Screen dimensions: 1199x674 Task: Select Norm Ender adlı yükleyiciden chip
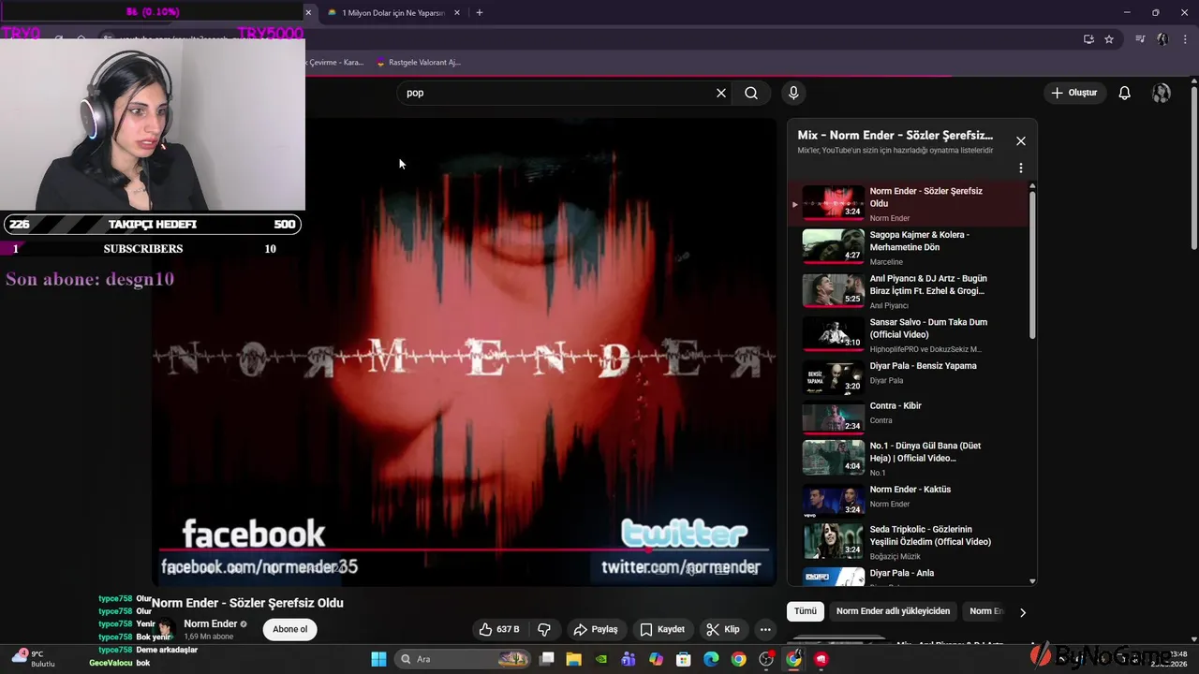pyautogui.click(x=893, y=611)
